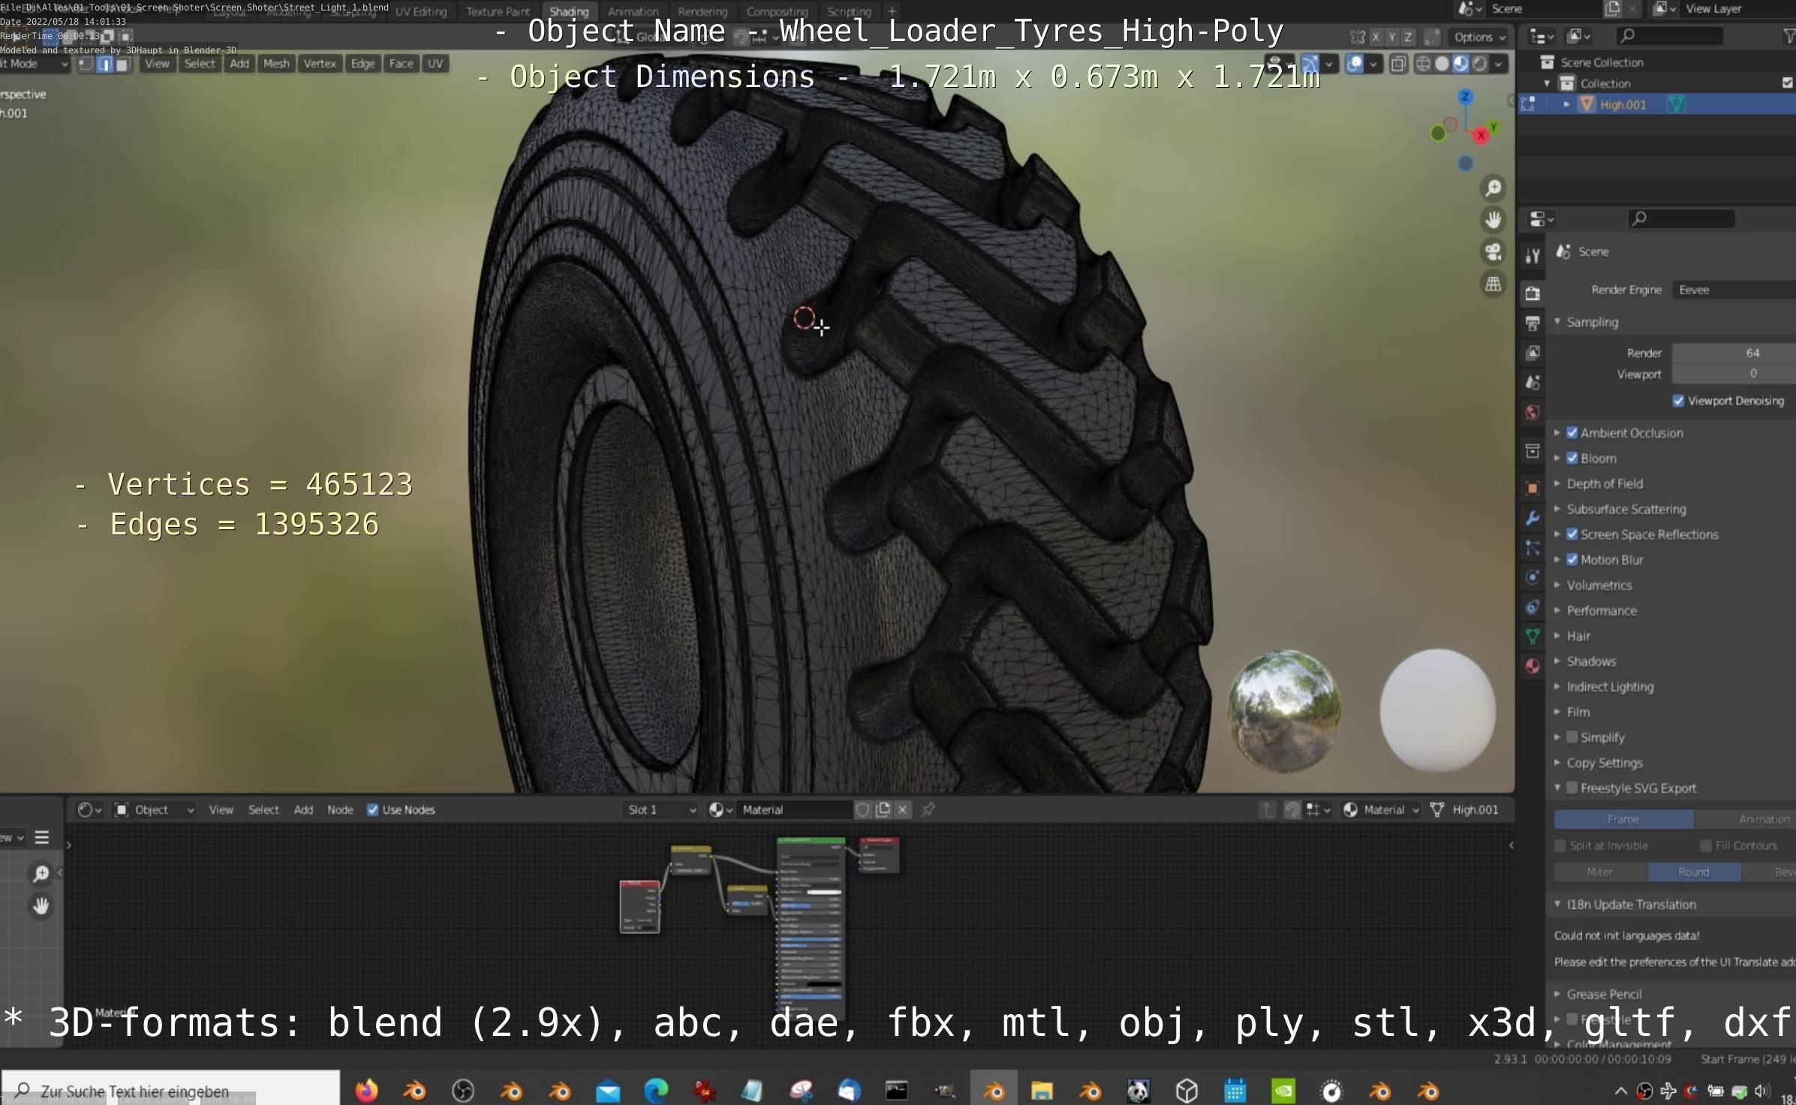Click the viewport pan hand icon
Image resolution: width=1796 pixels, height=1105 pixels.
click(x=1494, y=220)
